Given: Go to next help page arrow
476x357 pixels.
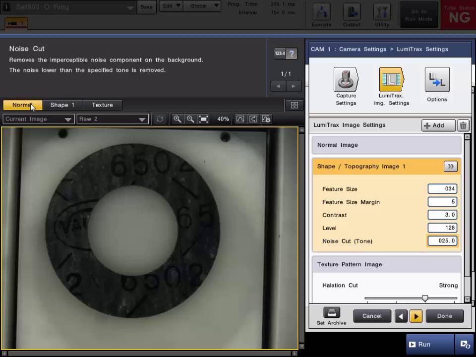Looking at the screenshot, I should [x=293, y=86].
